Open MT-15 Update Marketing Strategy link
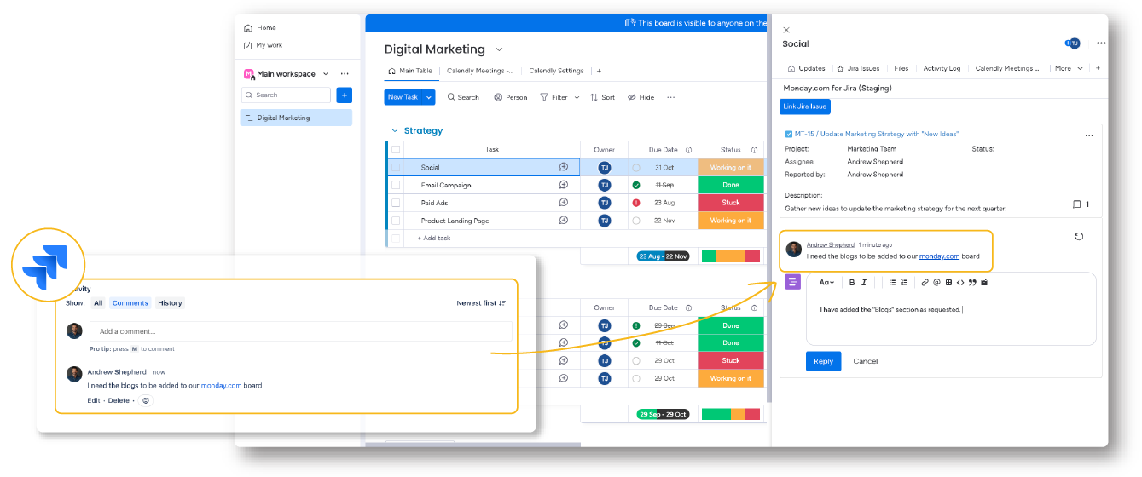Viewport: 1142px width, 477px height. [876, 135]
